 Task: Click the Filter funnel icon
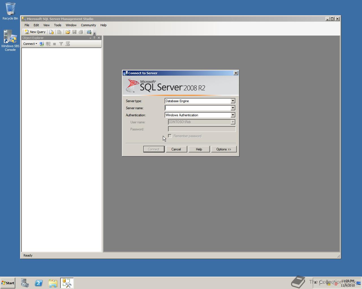click(x=61, y=44)
